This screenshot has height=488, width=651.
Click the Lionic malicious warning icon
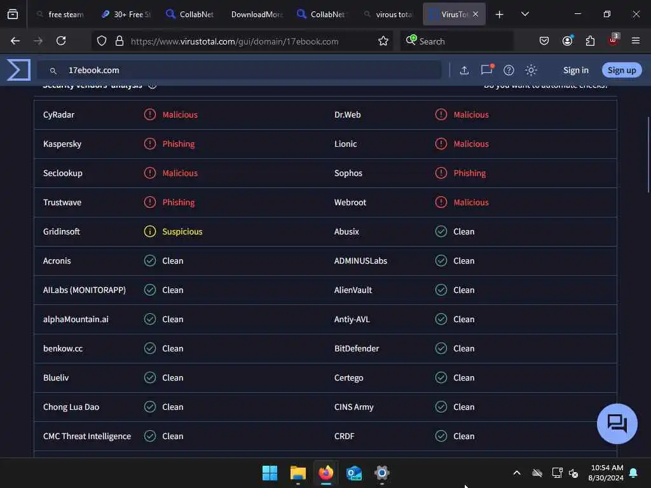(x=441, y=144)
